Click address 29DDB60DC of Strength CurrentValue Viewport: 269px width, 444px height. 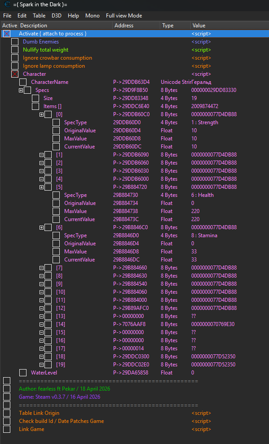127,147
